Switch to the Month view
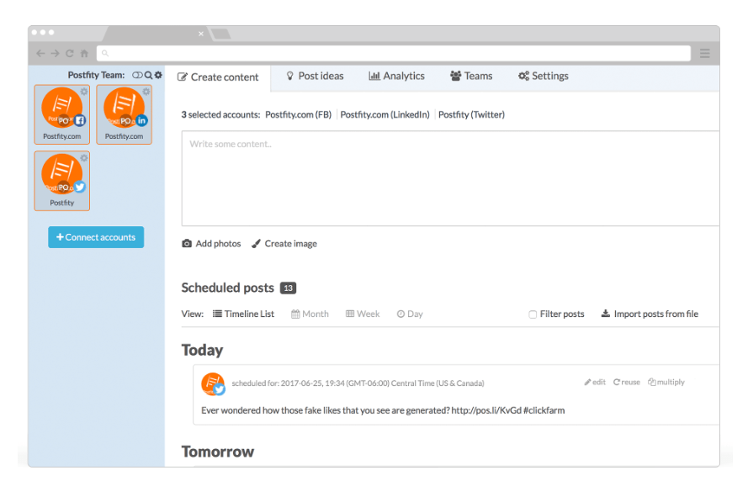 [x=310, y=314]
